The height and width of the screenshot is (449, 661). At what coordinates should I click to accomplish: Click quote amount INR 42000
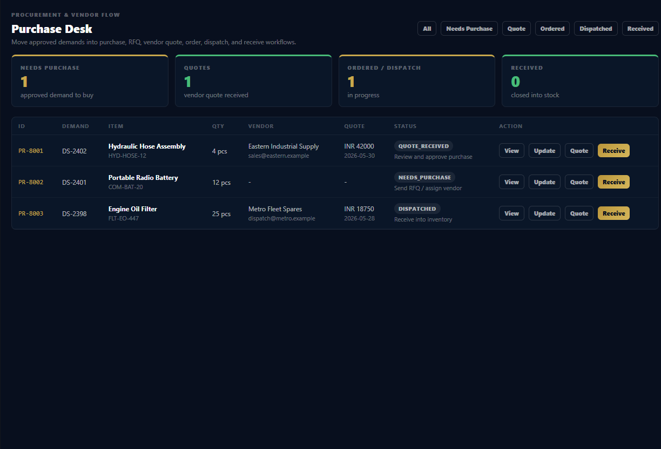(x=359, y=146)
